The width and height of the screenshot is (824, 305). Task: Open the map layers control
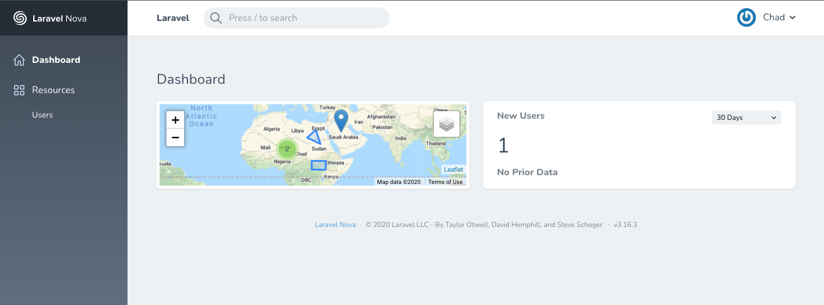pyautogui.click(x=446, y=124)
